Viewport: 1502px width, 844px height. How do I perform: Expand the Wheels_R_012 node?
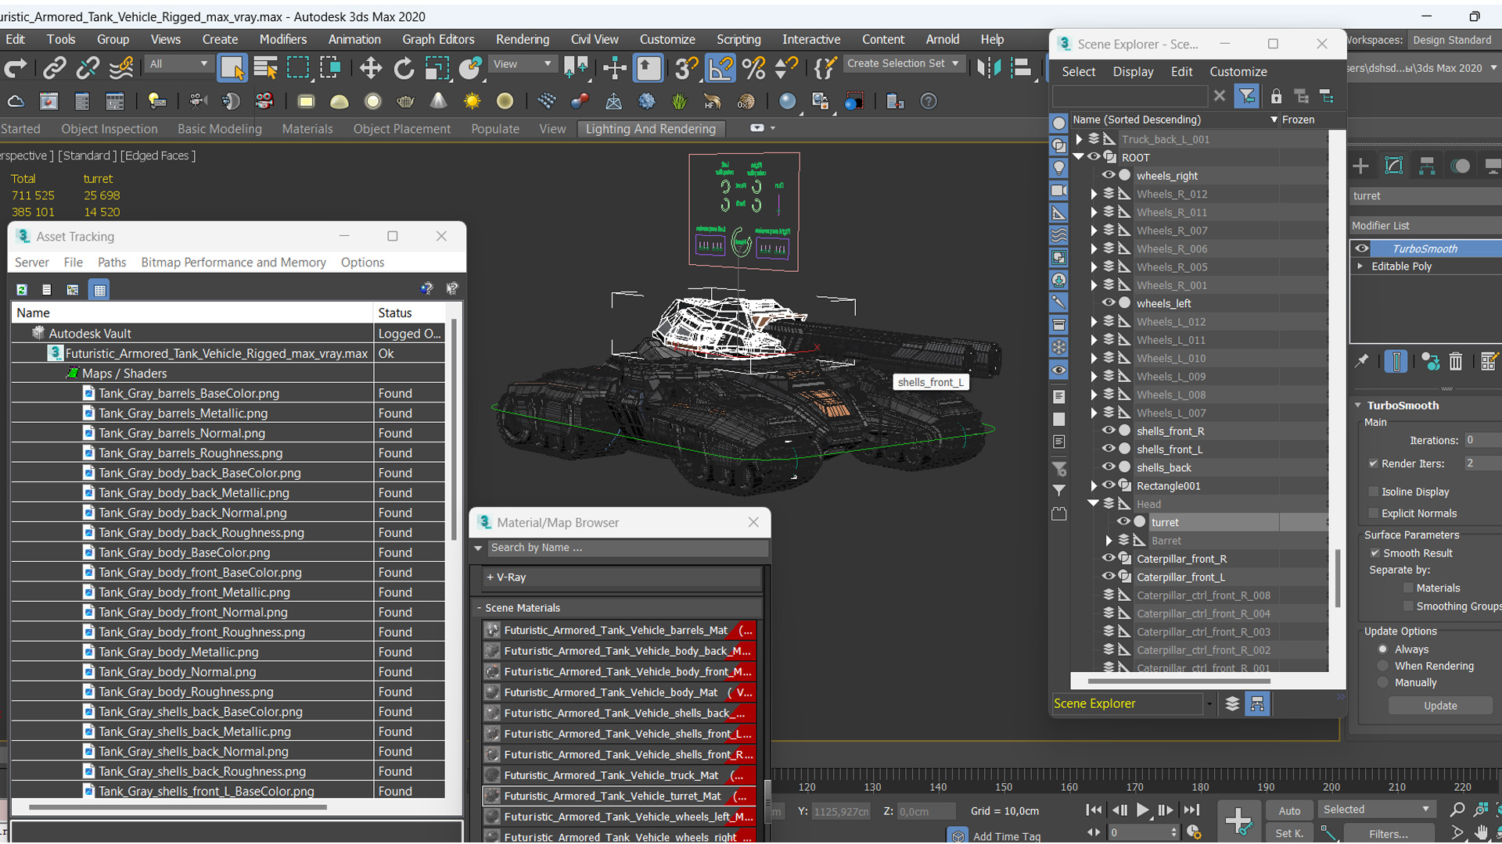point(1094,194)
